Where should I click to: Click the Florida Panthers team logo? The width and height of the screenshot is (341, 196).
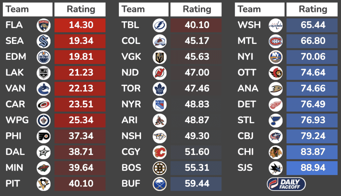pos(44,25)
